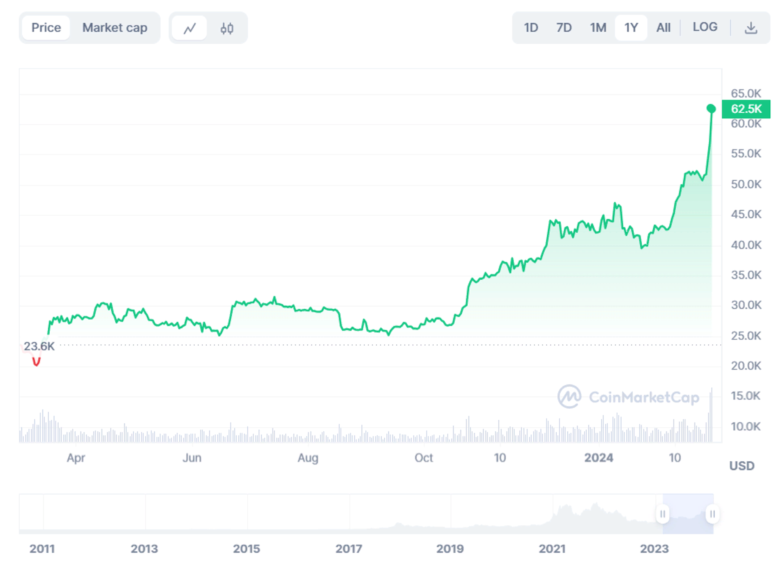Select the 1Y time range tab
776x564 pixels.
[631, 27]
